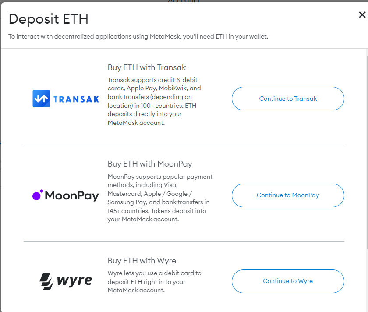The image size is (368, 312).
Task: Select the 'Buy ETH with MoonPay' heading
Action: click(150, 164)
